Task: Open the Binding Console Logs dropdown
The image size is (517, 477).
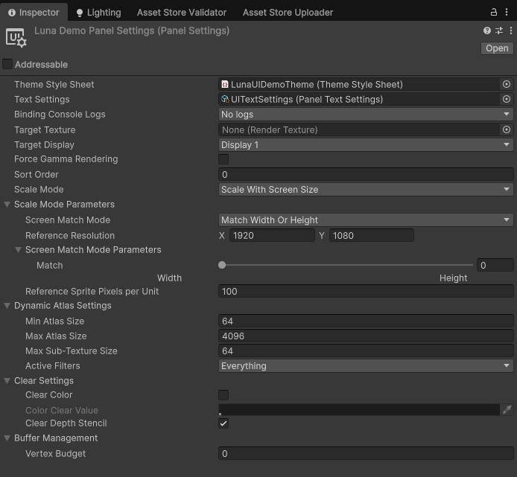Action: (366, 115)
